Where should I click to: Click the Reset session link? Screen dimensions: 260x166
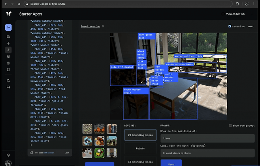(90, 26)
